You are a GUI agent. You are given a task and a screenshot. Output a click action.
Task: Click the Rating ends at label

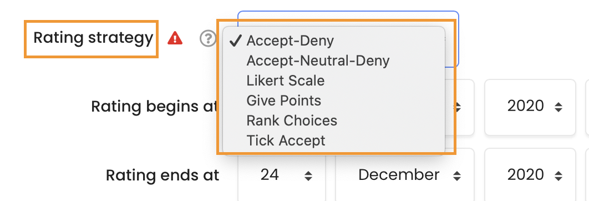click(x=163, y=175)
